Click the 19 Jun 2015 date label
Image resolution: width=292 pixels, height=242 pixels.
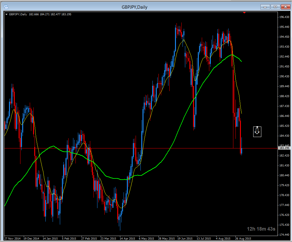coord(185,239)
